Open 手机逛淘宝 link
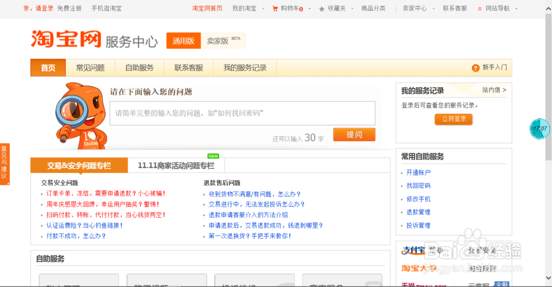Screen dimensions: 552x287 [x=107, y=8]
